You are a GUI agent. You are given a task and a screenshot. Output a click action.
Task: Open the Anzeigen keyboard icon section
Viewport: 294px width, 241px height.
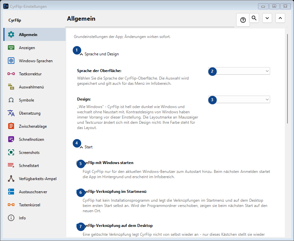tap(11, 47)
